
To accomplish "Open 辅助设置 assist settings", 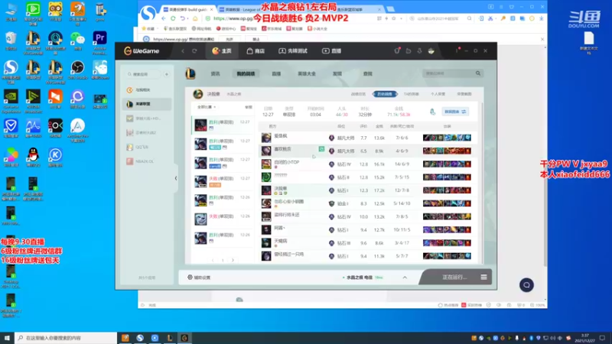I will 199,277.
